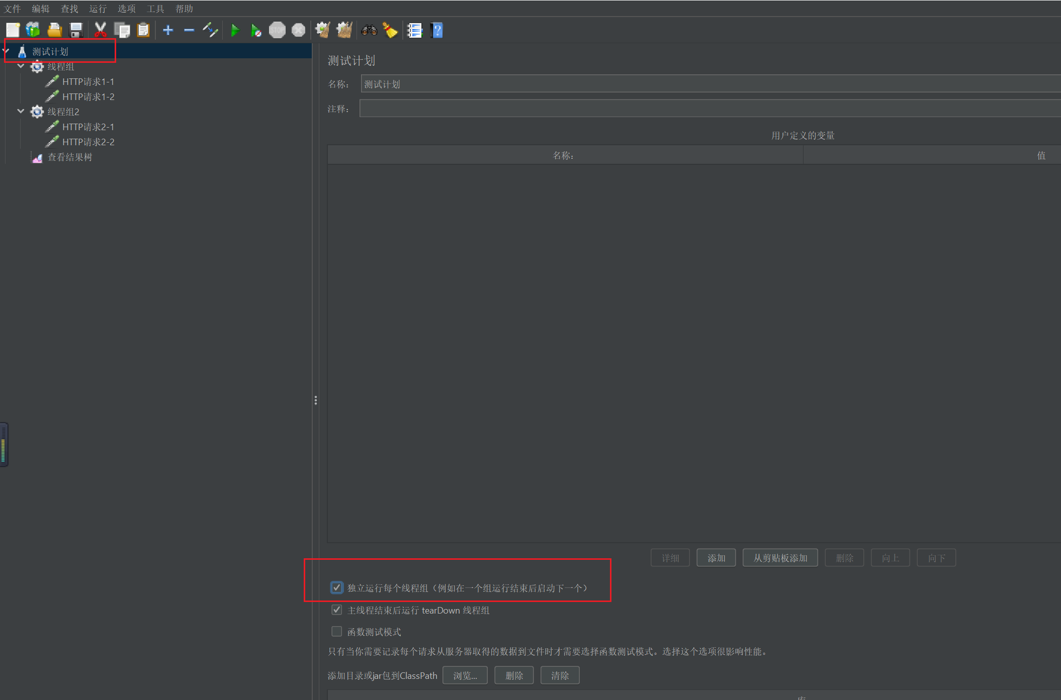Image resolution: width=1061 pixels, height=700 pixels.
Task: Open Search with the binoculars icon
Action: pyautogui.click(x=369, y=31)
